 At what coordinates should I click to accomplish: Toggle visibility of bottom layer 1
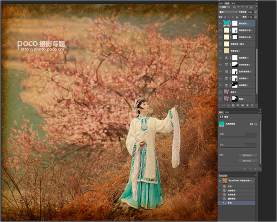click(x=220, y=99)
